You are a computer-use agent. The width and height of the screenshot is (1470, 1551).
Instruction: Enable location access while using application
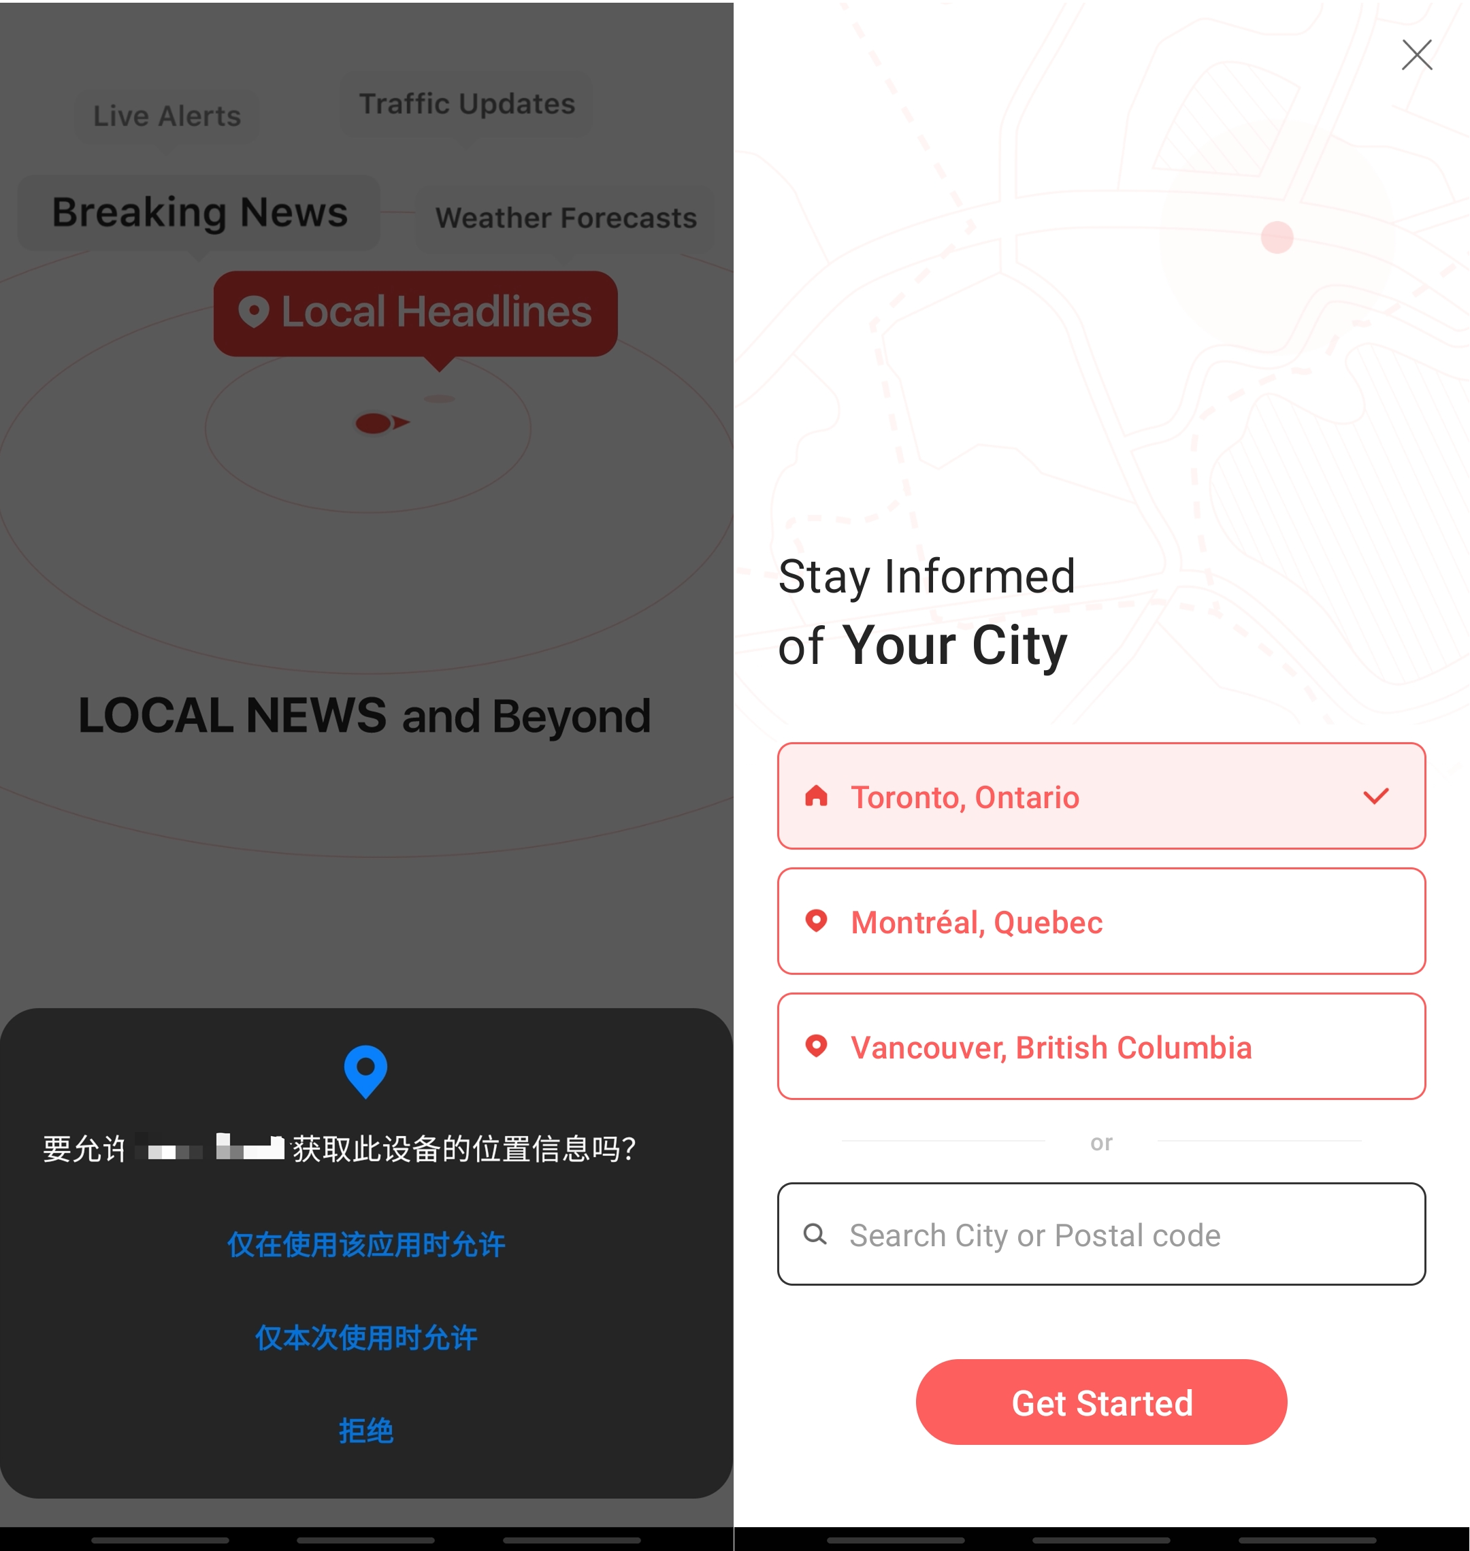pos(367,1241)
